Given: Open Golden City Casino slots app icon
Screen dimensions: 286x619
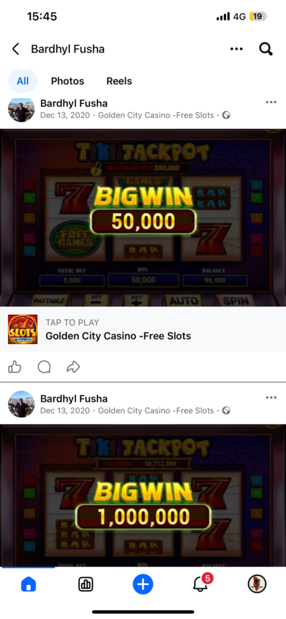Looking at the screenshot, I should (22, 329).
